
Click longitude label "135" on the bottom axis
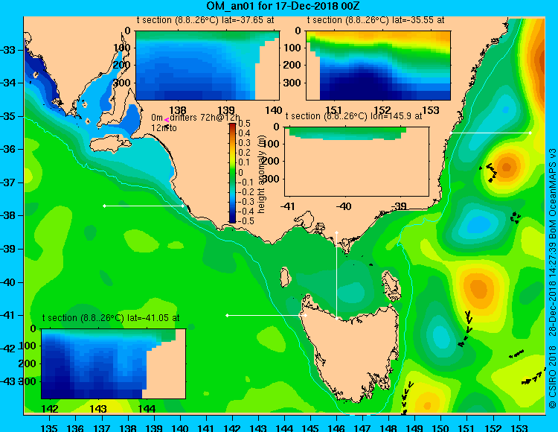pos(49,428)
